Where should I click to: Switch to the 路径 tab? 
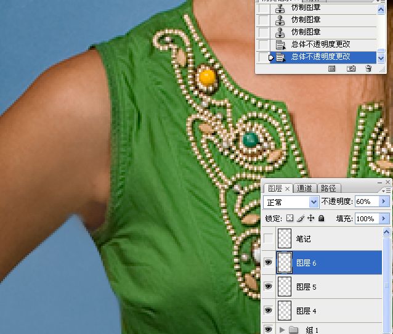point(328,188)
